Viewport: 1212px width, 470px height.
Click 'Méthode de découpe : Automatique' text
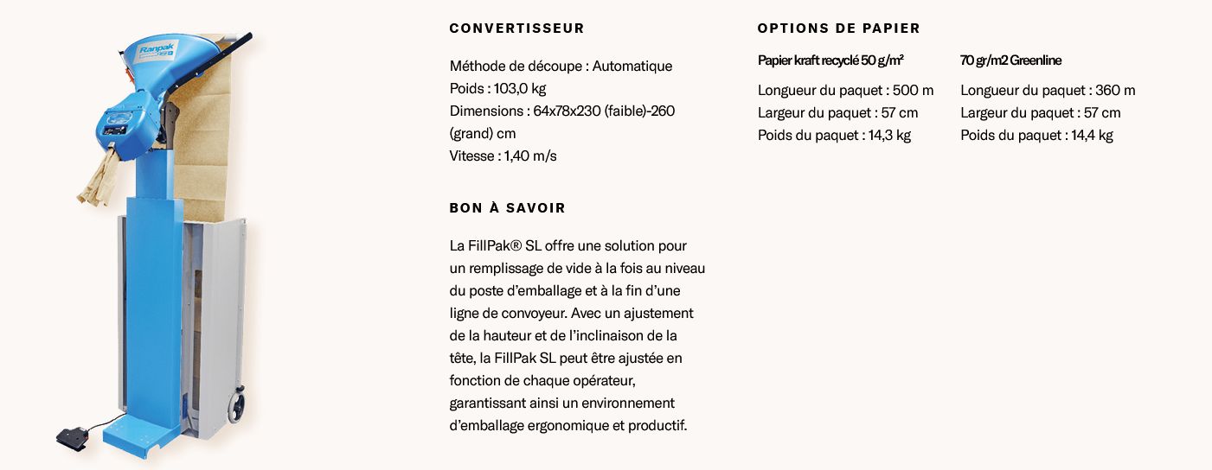[x=561, y=67]
